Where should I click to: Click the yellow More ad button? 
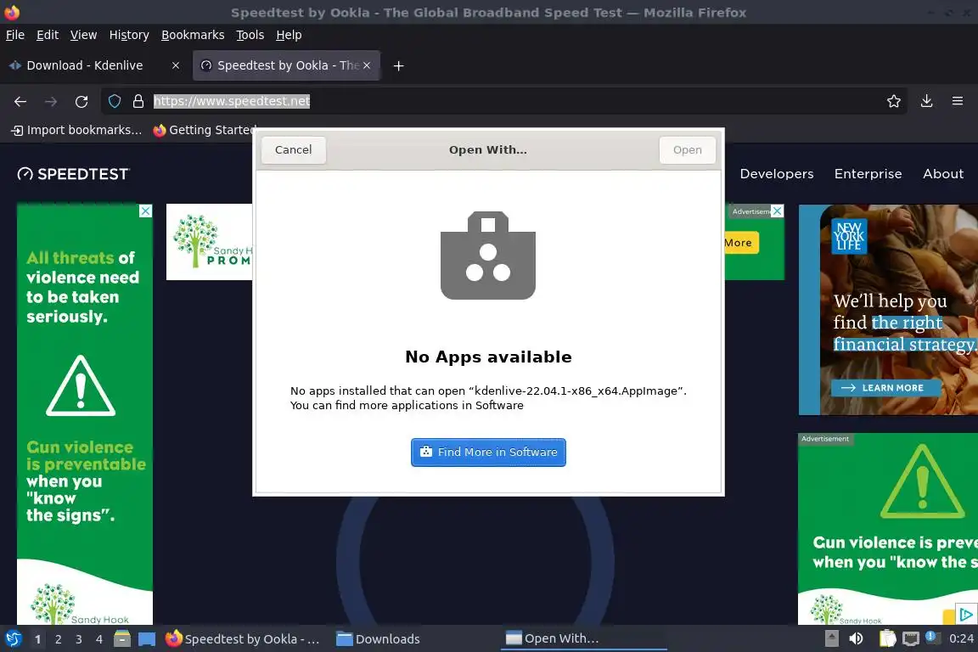click(x=739, y=243)
